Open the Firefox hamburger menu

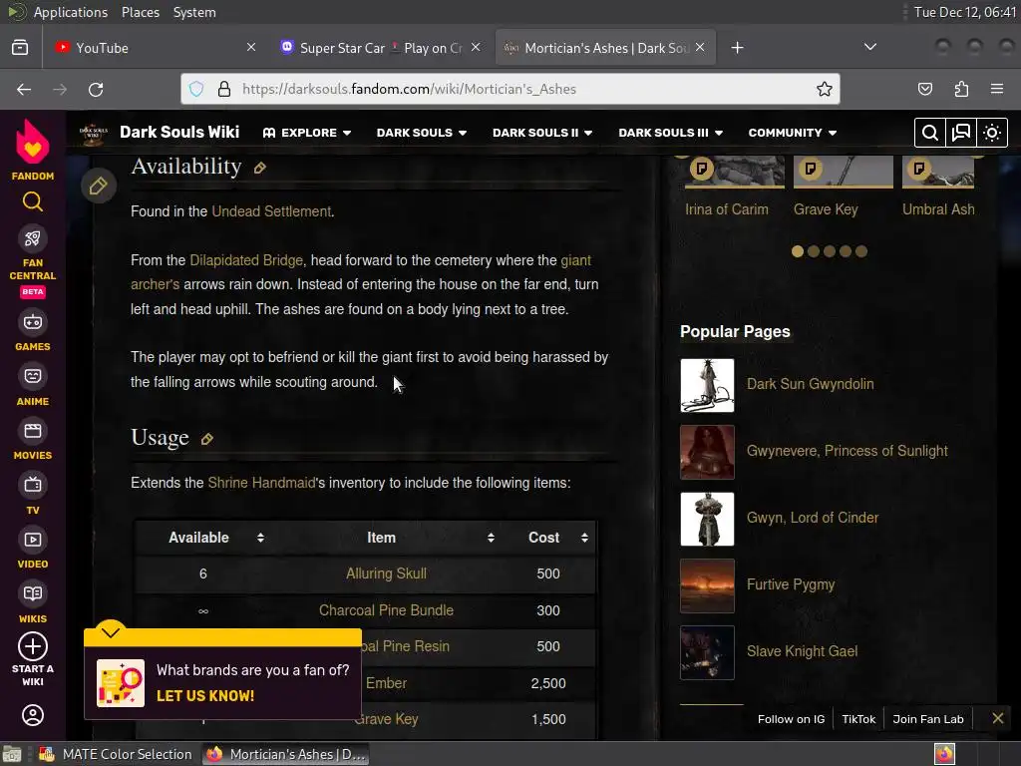(997, 89)
